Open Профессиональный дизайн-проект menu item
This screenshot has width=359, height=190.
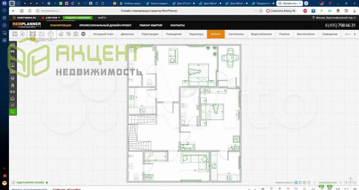pos(105,25)
